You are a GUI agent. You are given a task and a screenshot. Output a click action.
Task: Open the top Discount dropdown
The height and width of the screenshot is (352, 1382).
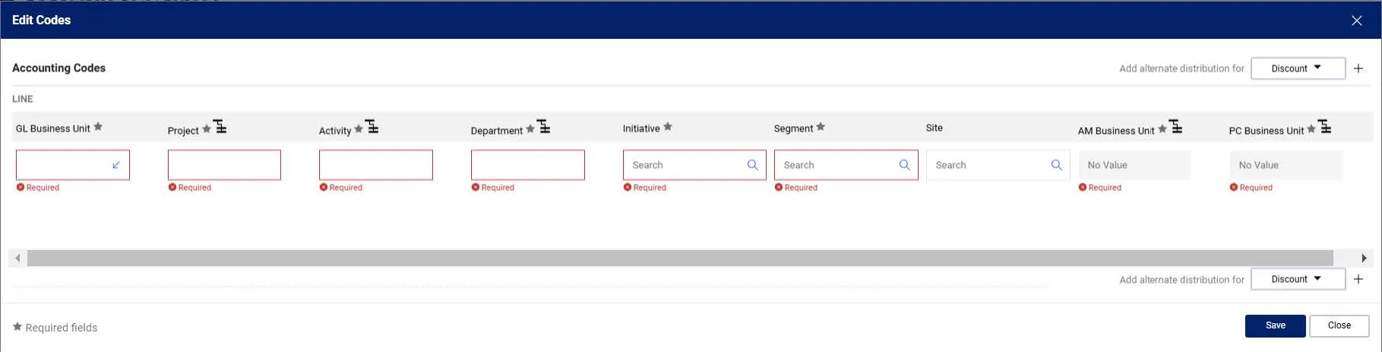(1298, 68)
